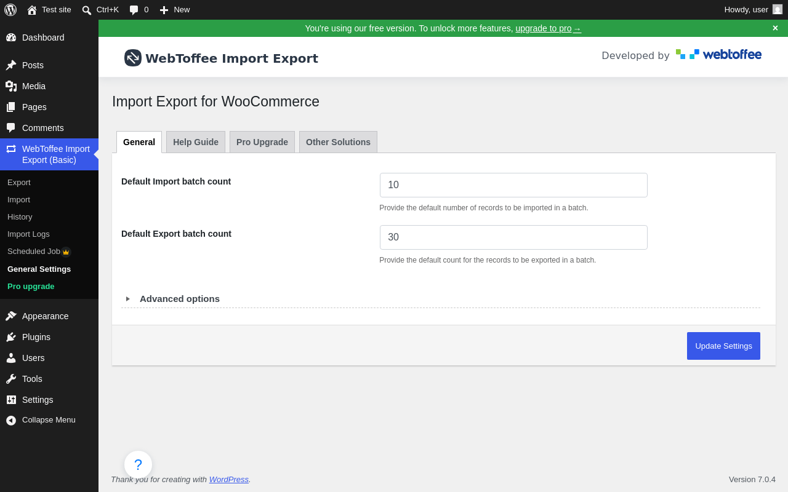
Task: Open the Ctrl+K search icon
Action: click(87, 10)
